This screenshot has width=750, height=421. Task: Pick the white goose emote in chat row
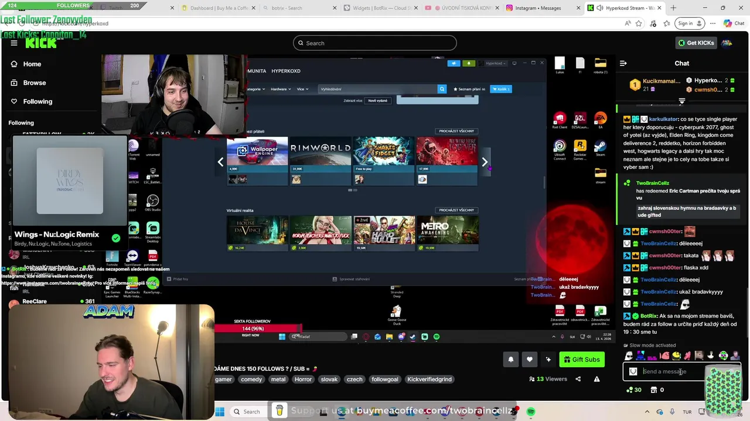pyautogui.click(x=711, y=356)
